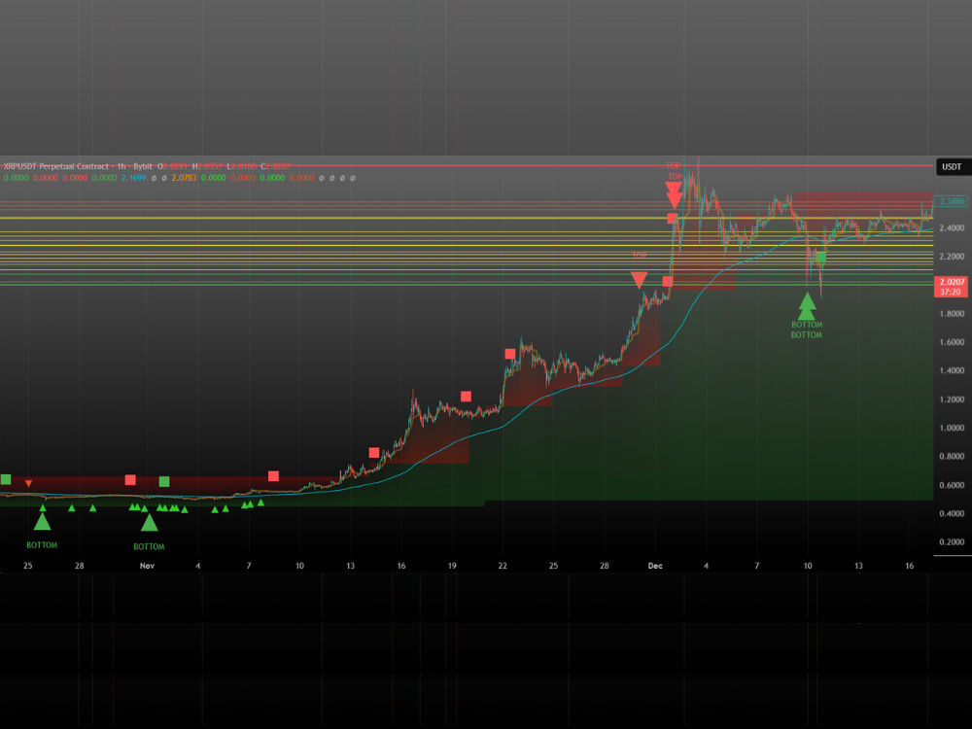Viewport: 972px width, 729px height.
Task: Click the red 2.0207 current price label
Action: click(x=952, y=282)
